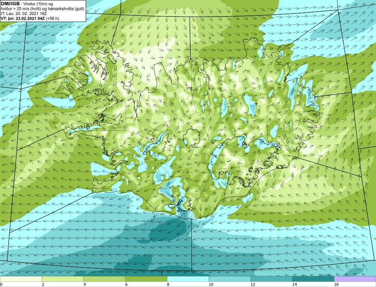Click the legend label '4'

85,284
